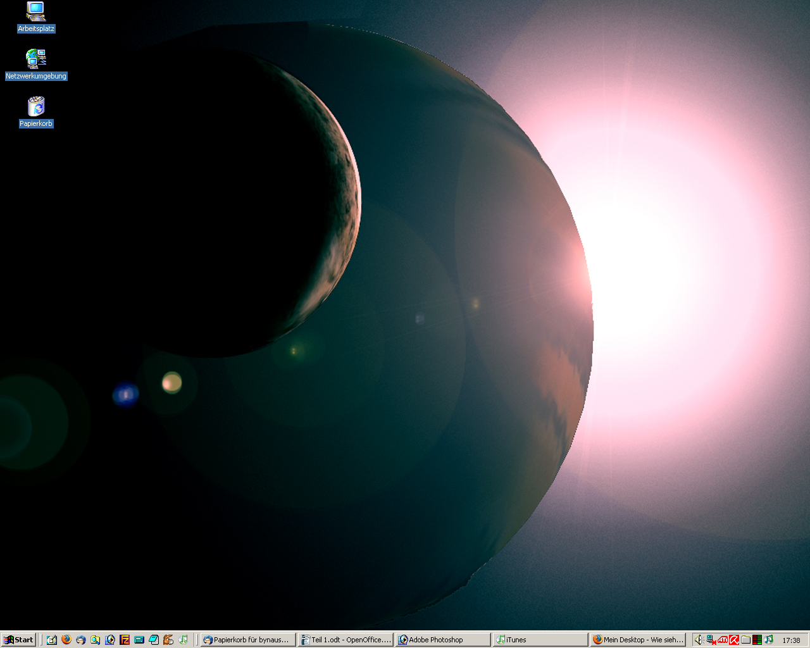Open the Windows Start menu
This screenshot has width=810, height=648.
click(18, 640)
